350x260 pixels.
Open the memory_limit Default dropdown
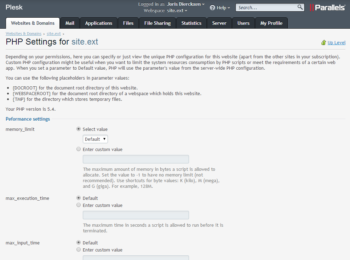[95, 139]
